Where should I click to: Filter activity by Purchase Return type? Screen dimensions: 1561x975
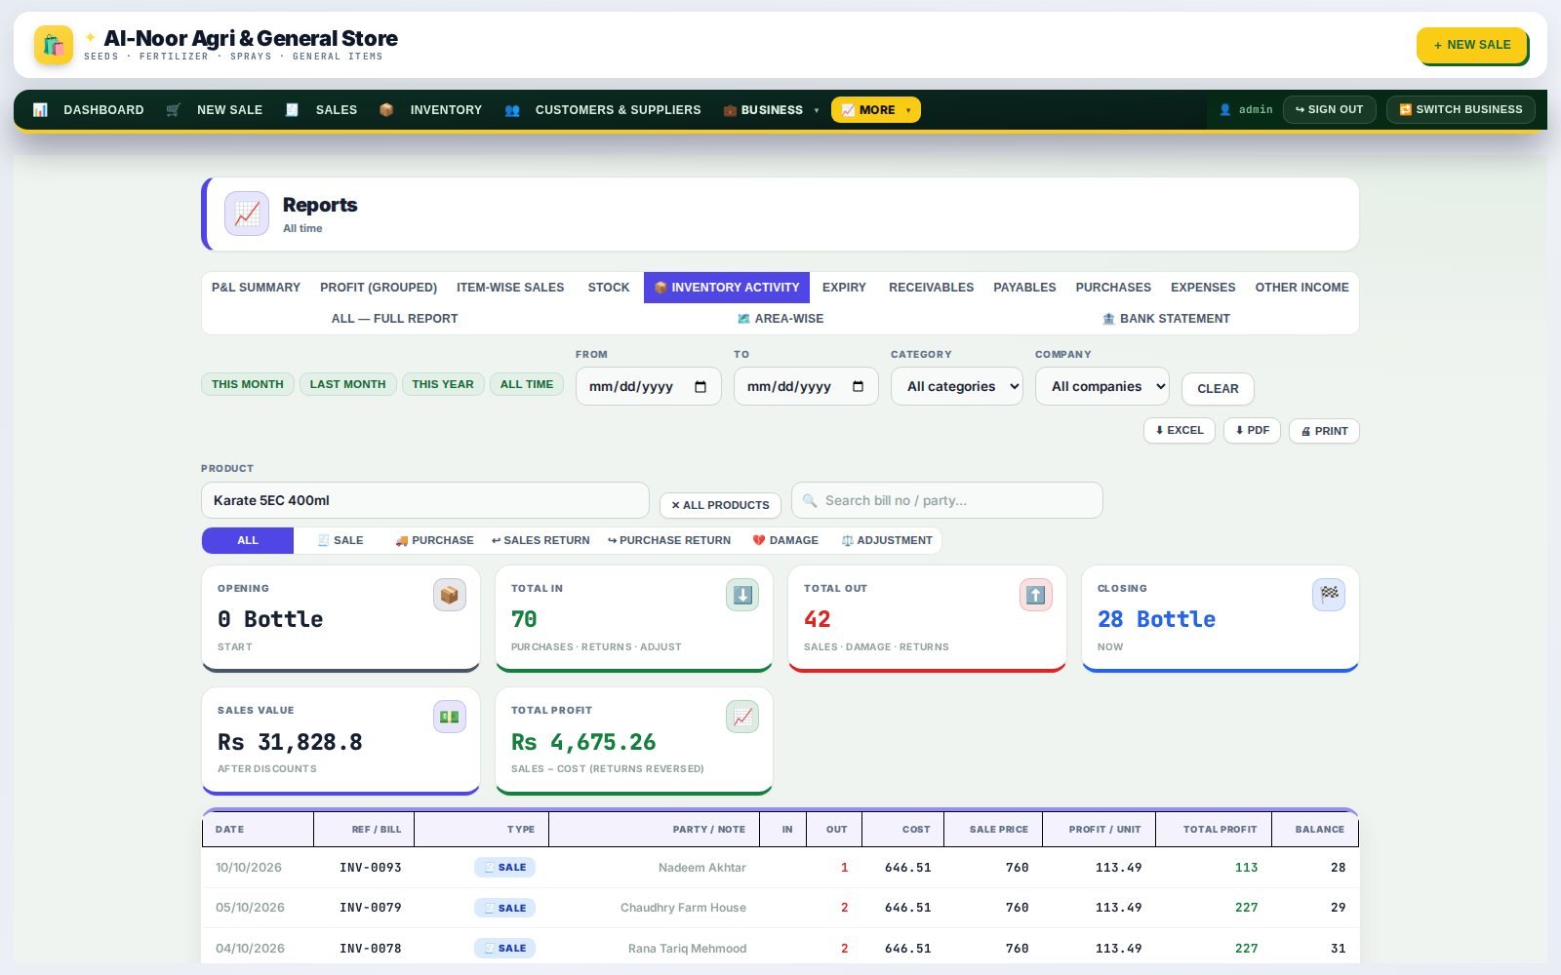click(x=669, y=540)
